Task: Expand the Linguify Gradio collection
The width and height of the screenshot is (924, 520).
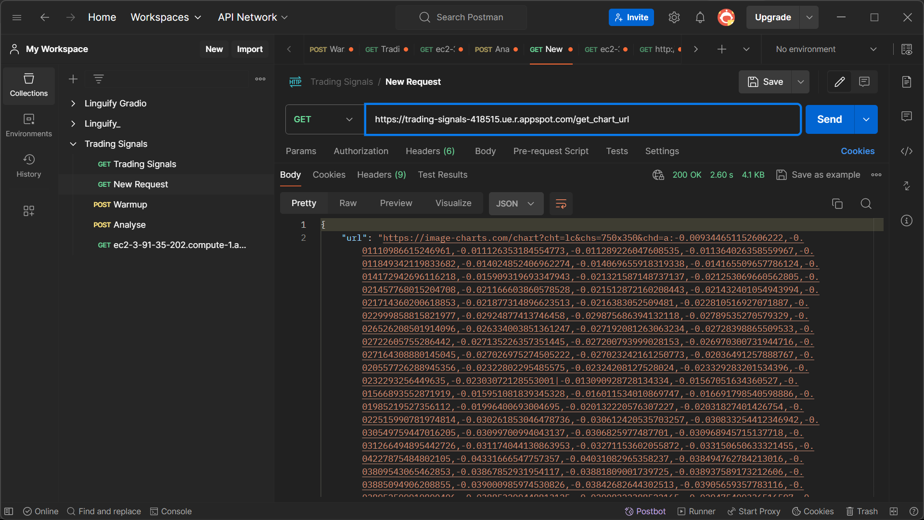Action: pos(73,104)
